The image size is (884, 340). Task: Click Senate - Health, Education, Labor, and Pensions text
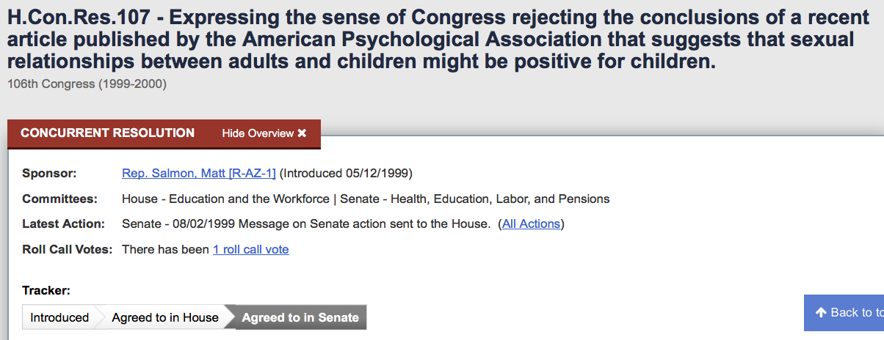pyautogui.click(x=474, y=199)
